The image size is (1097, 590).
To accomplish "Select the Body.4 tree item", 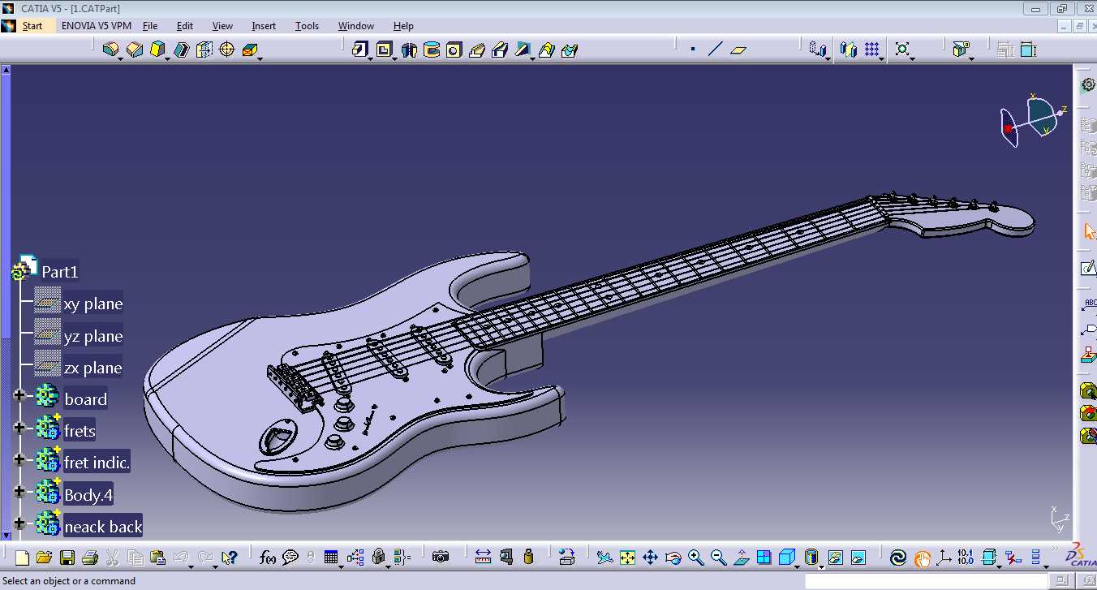I will [88, 494].
